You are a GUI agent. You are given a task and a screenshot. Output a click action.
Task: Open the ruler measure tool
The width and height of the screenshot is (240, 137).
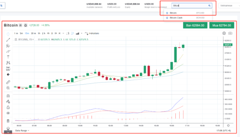8,82
